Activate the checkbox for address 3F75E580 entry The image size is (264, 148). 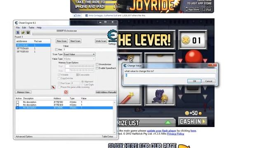coord(17,102)
